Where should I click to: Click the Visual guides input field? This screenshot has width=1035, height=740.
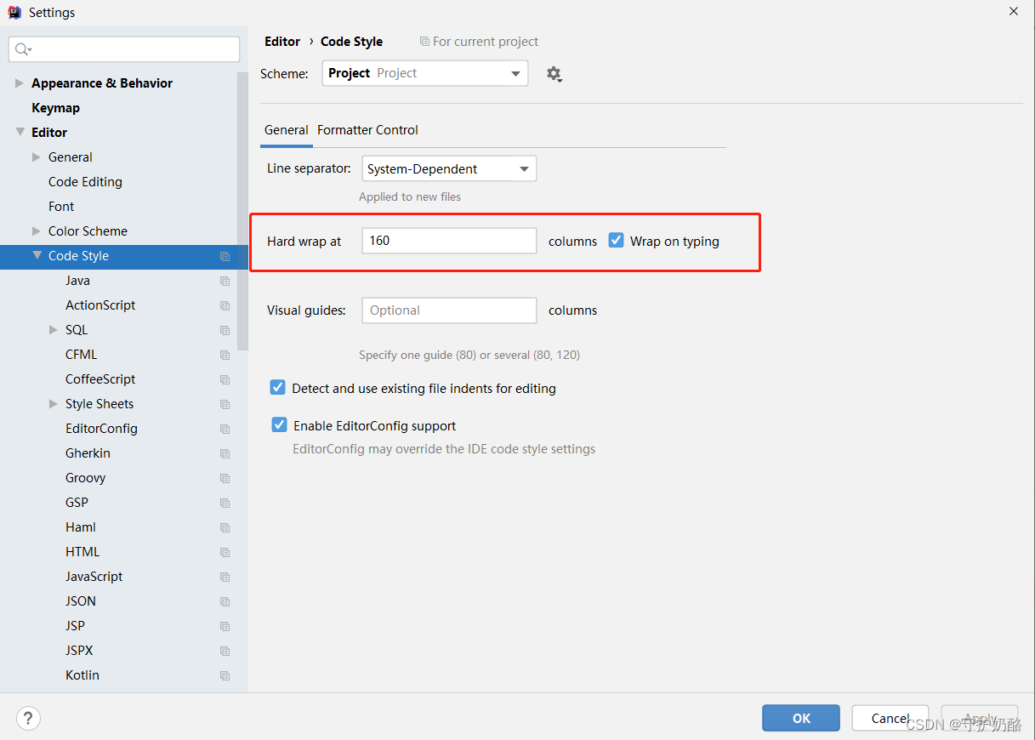click(449, 310)
